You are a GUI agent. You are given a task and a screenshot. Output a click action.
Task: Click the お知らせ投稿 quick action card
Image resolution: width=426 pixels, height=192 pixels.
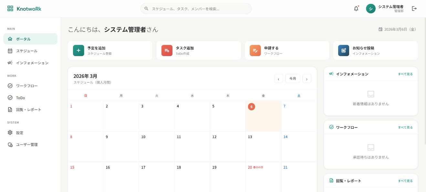coord(375,50)
